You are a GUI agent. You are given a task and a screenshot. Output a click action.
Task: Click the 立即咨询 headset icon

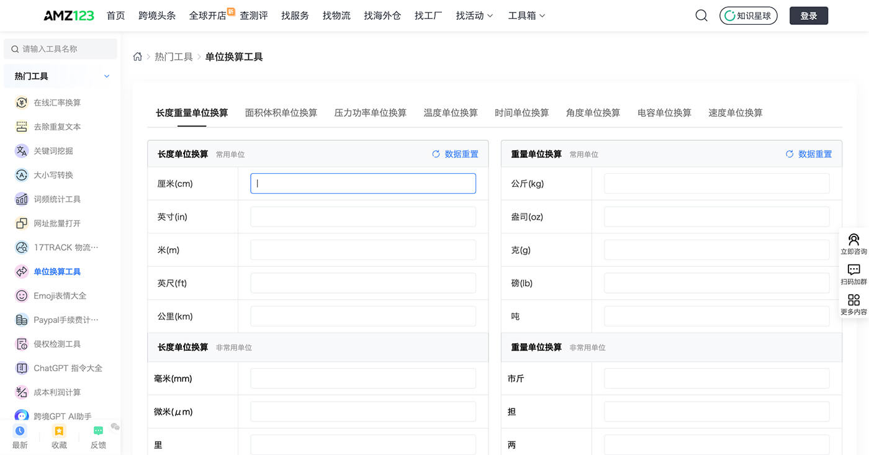[x=854, y=240]
